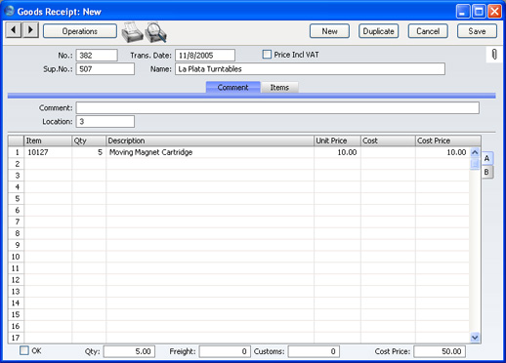This screenshot has height=363, width=506.
Task: Click the Item column header
Action: point(48,141)
